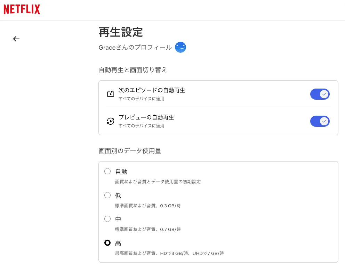Go back using the left arrow
This screenshot has height=265, width=345.
click(x=16, y=39)
